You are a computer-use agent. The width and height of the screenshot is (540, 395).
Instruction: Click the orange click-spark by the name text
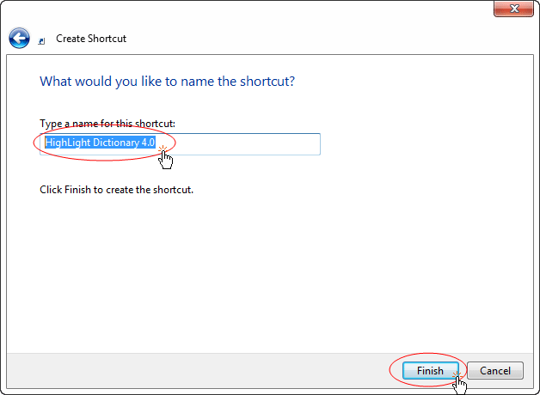coord(163,149)
